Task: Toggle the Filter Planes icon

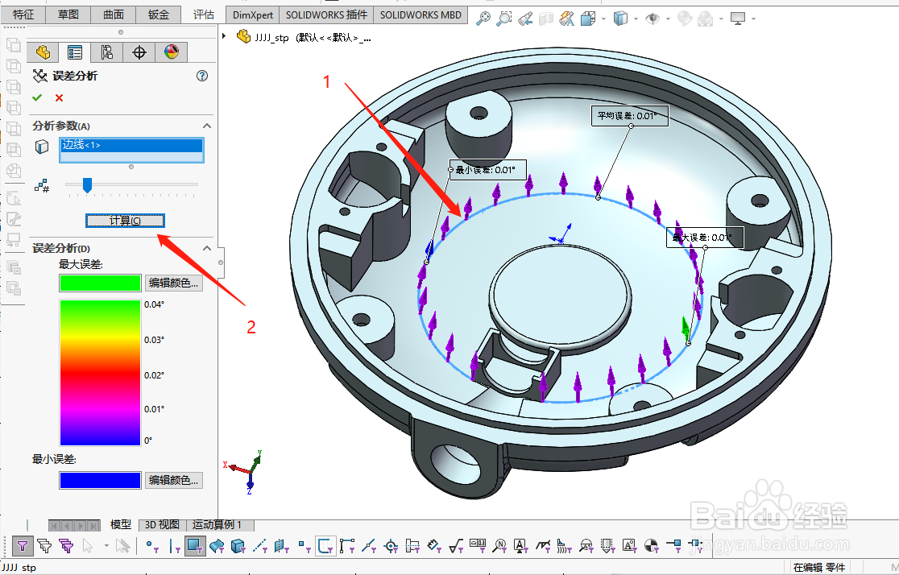Action: 281,546
